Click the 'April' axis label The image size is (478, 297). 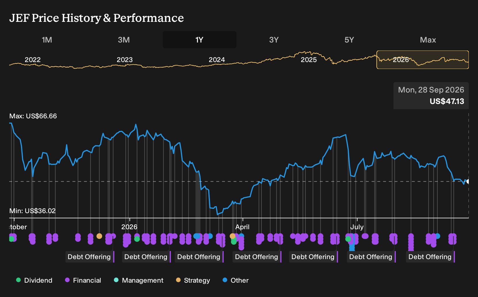pyautogui.click(x=242, y=227)
